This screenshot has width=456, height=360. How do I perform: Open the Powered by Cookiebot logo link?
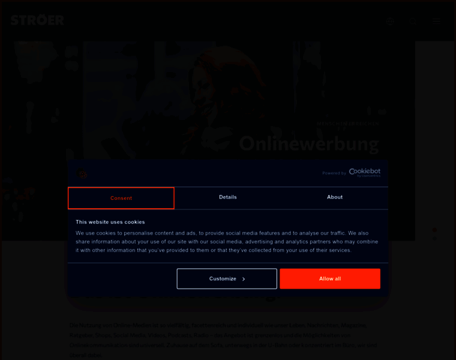365,172
